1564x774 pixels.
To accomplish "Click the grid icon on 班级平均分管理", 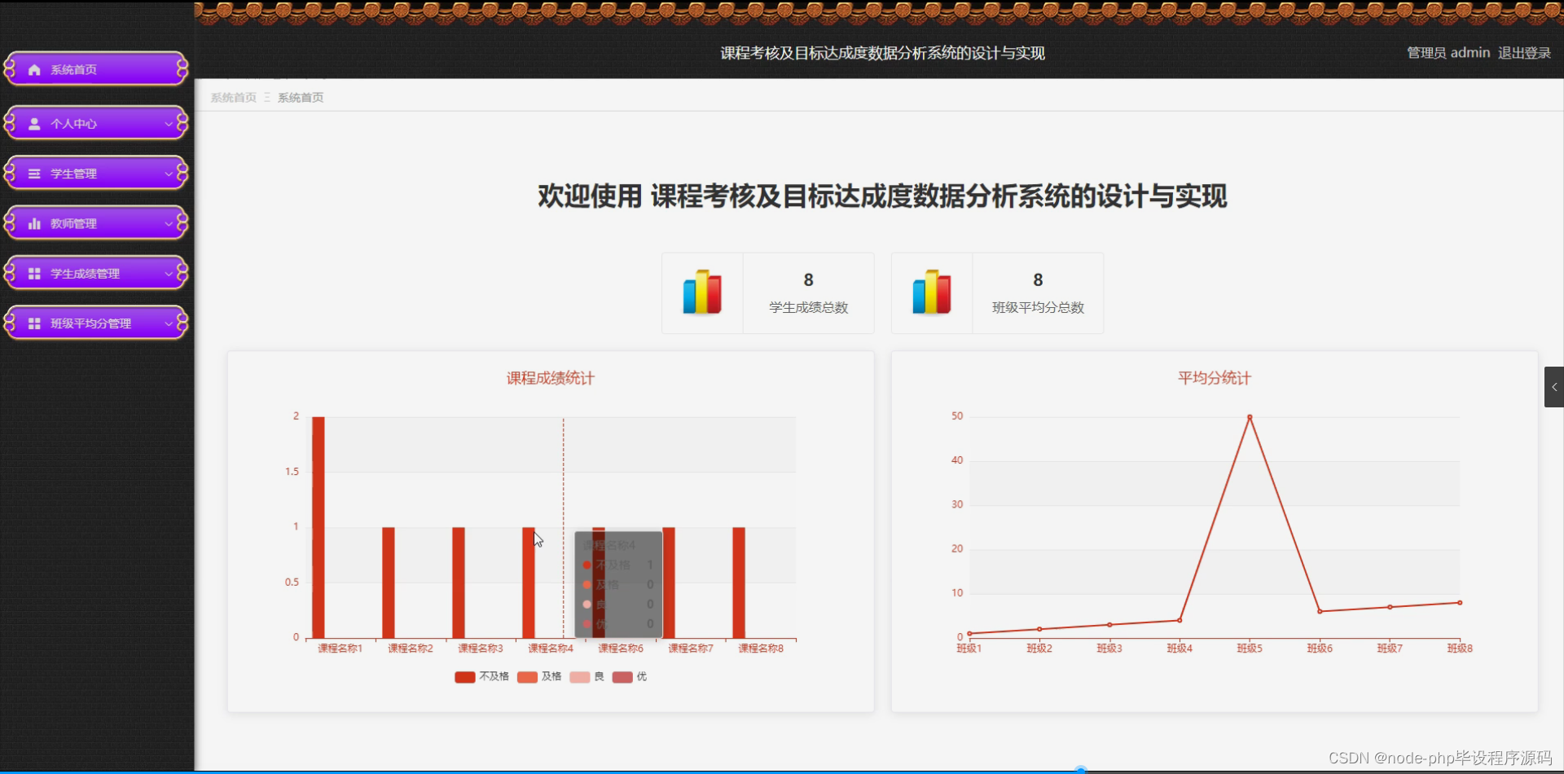I will click(x=33, y=323).
